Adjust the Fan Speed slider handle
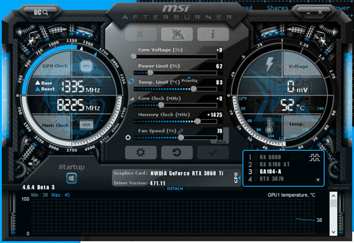Image resolution: width=354 pixels, height=243 pixels. (181, 137)
